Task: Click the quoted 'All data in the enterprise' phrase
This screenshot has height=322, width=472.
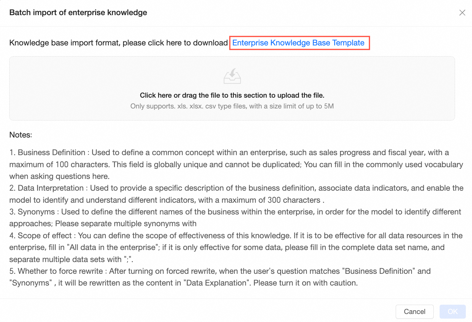Action: tap(112, 247)
